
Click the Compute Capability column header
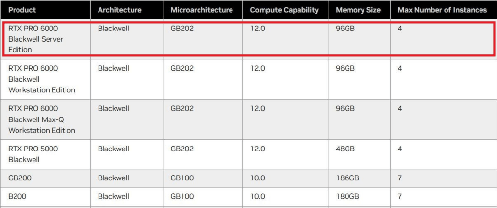point(284,10)
